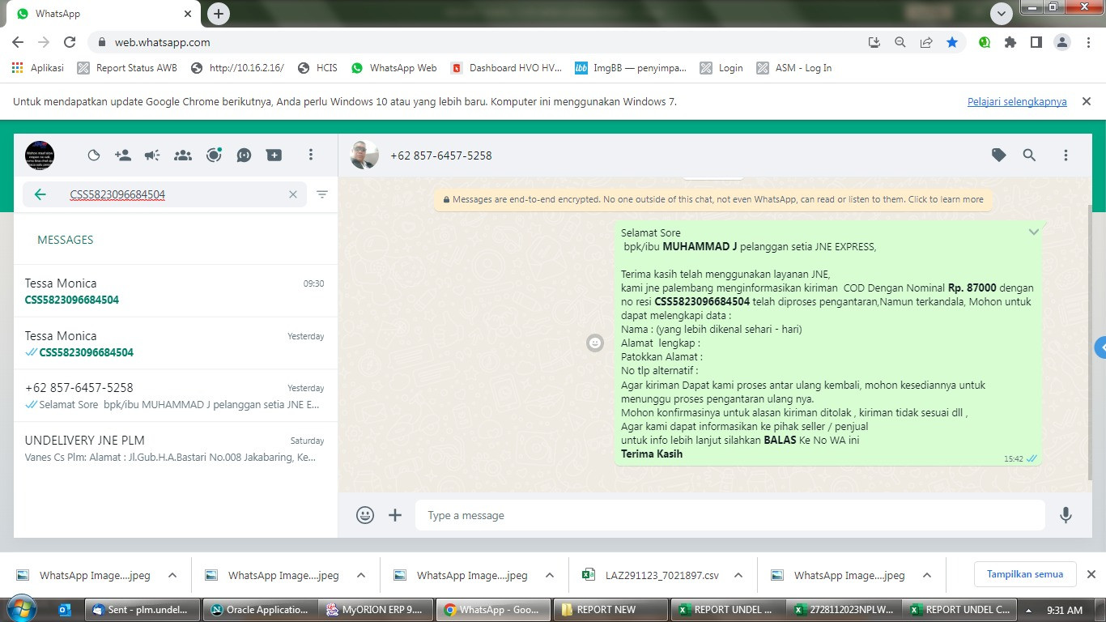1106x622 pixels.
Task: Open Tessa Monica message from Yesterday
Action: pos(175,343)
